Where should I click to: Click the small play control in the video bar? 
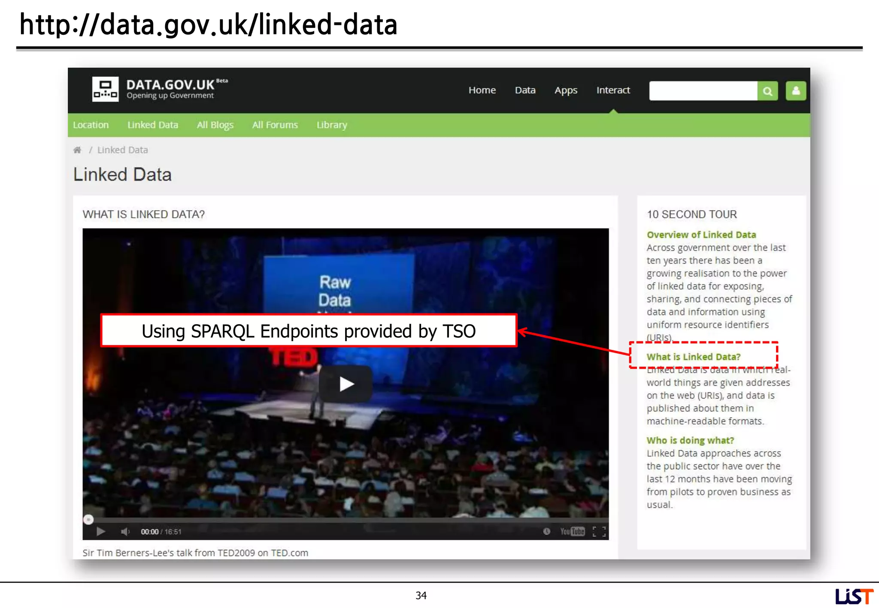(x=101, y=532)
